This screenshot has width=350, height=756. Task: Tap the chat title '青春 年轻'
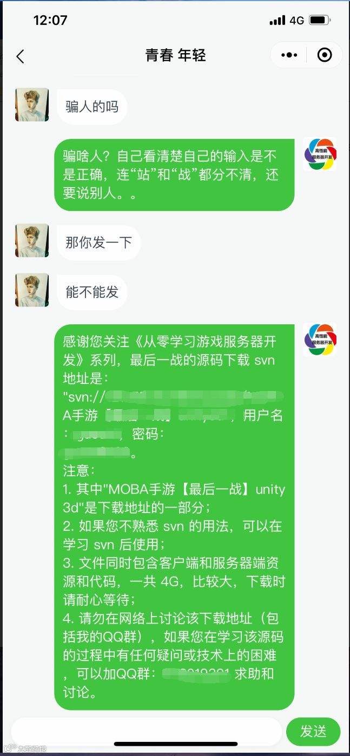[175, 55]
